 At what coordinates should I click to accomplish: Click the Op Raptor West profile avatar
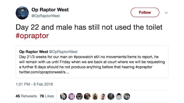pos(22,13)
